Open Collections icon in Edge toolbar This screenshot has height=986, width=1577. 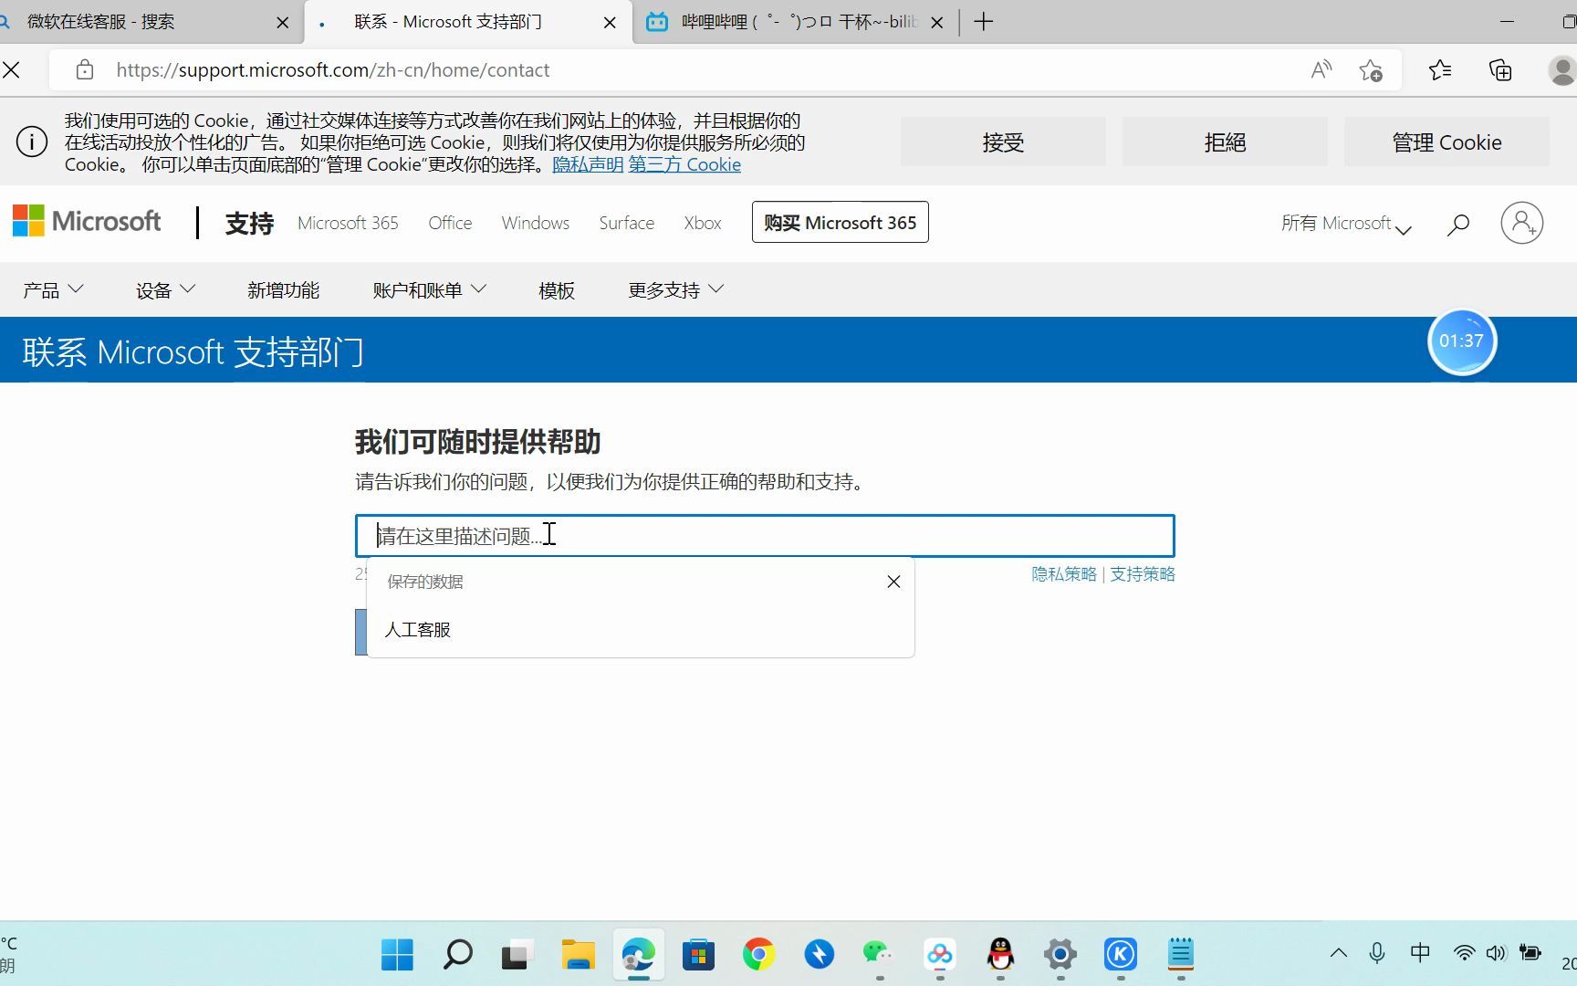click(1499, 69)
